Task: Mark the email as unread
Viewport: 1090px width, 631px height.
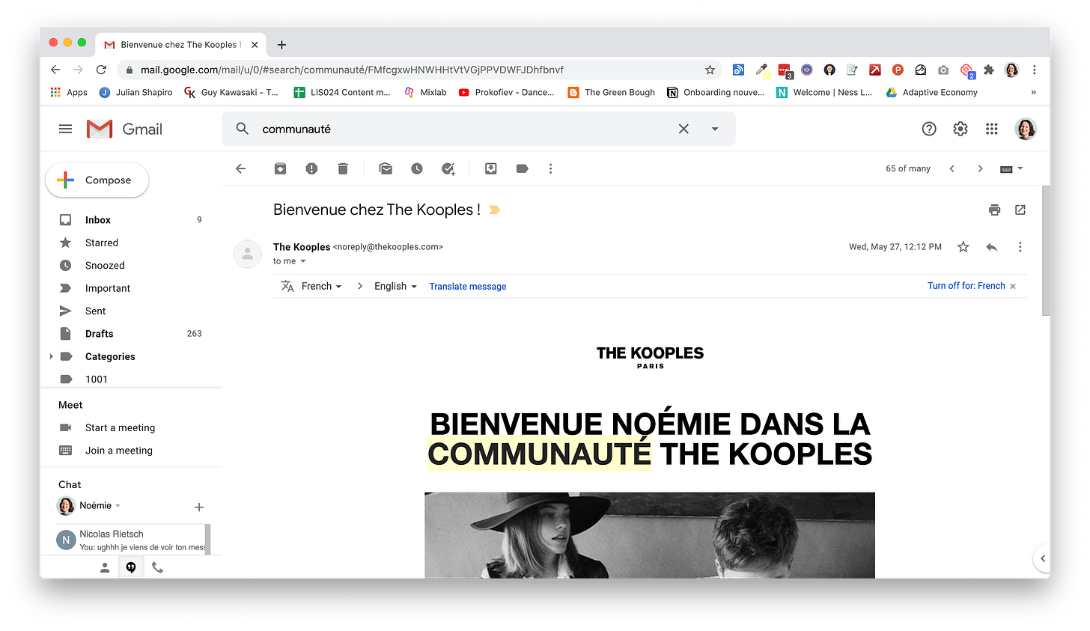Action: (386, 169)
